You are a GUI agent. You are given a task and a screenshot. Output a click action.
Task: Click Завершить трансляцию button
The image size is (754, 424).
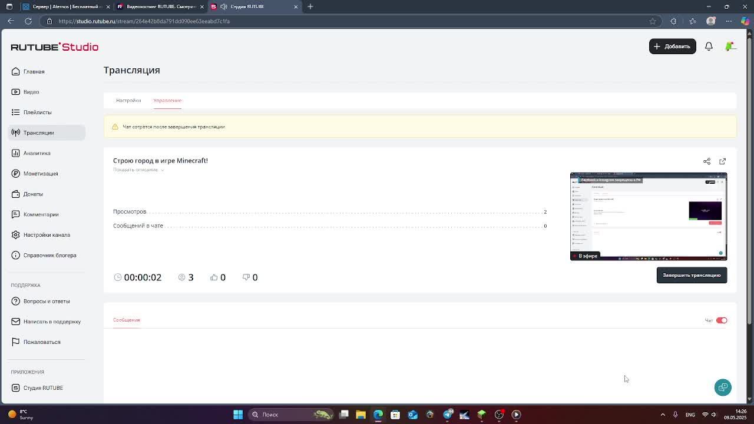click(692, 275)
